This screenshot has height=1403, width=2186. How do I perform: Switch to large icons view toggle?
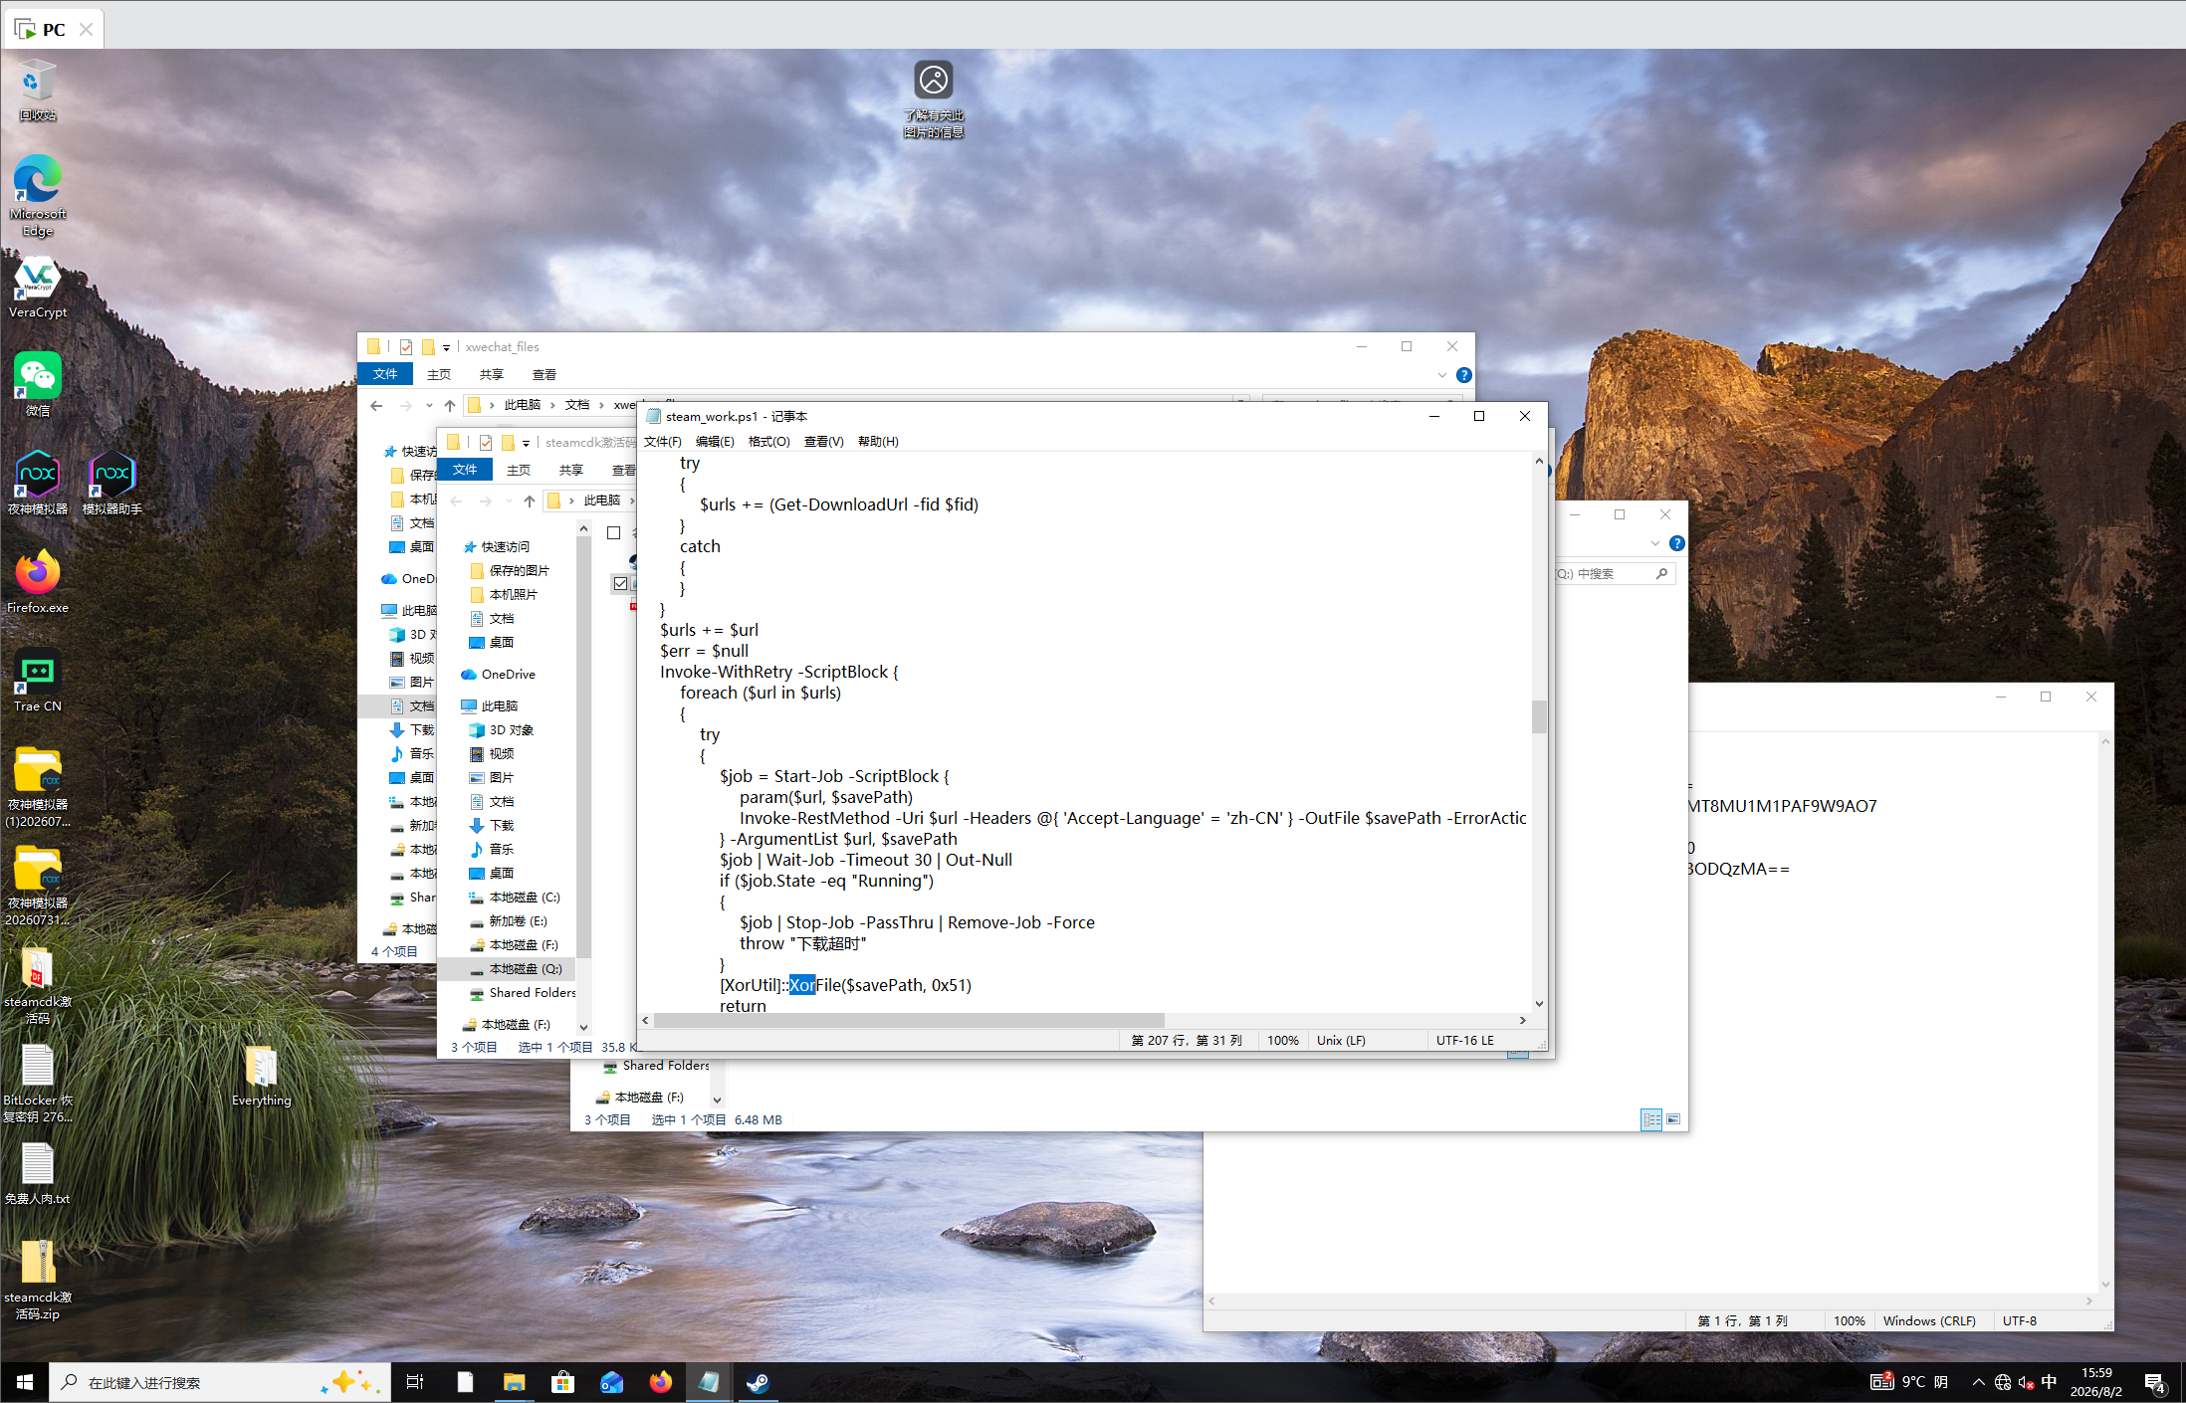[x=1673, y=1119]
